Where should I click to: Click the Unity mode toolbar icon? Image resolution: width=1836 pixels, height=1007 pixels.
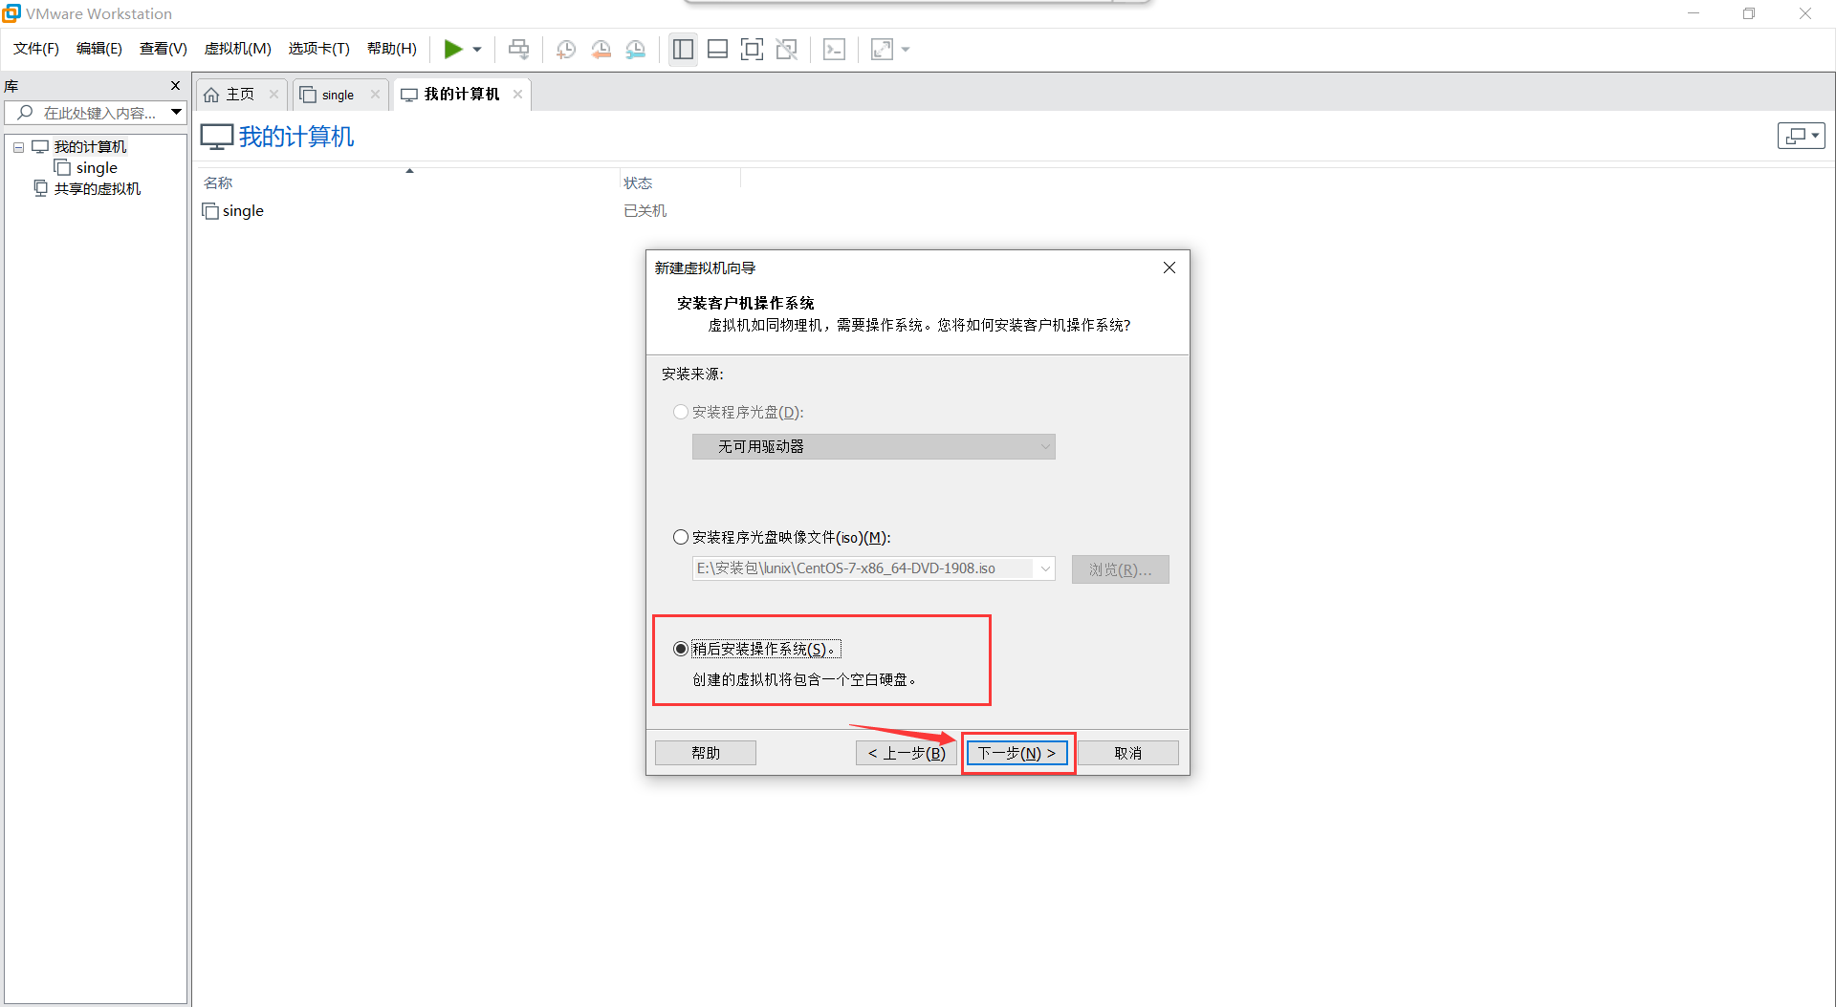pos(787,49)
